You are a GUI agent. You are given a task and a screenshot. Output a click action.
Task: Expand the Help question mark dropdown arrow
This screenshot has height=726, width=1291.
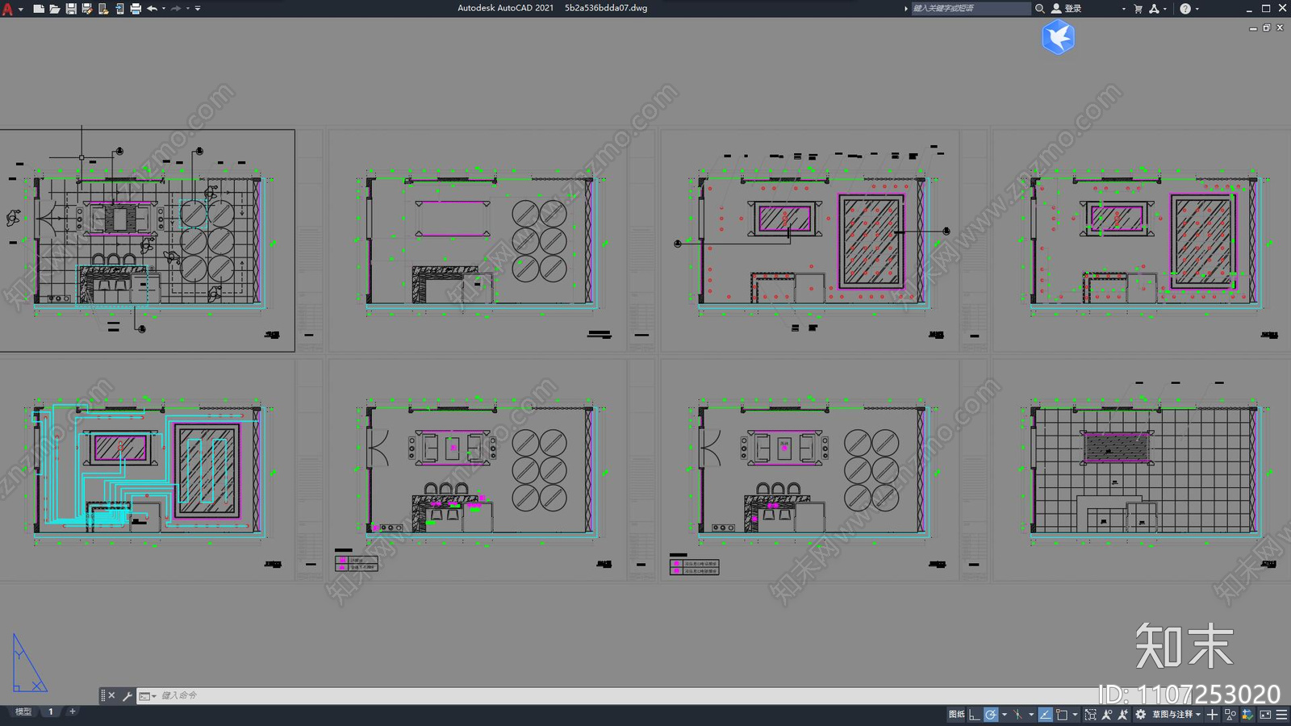pos(1197,9)
